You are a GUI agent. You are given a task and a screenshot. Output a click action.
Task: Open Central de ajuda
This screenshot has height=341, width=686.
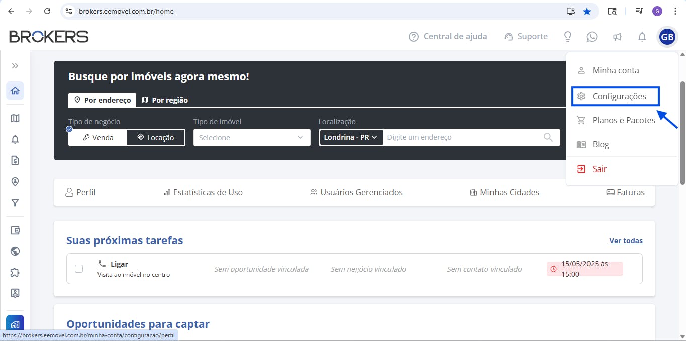coord(448,36)
